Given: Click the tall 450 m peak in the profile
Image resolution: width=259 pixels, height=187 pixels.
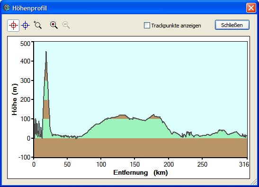Looking at the screenshot, I should [x=46, y=52].
